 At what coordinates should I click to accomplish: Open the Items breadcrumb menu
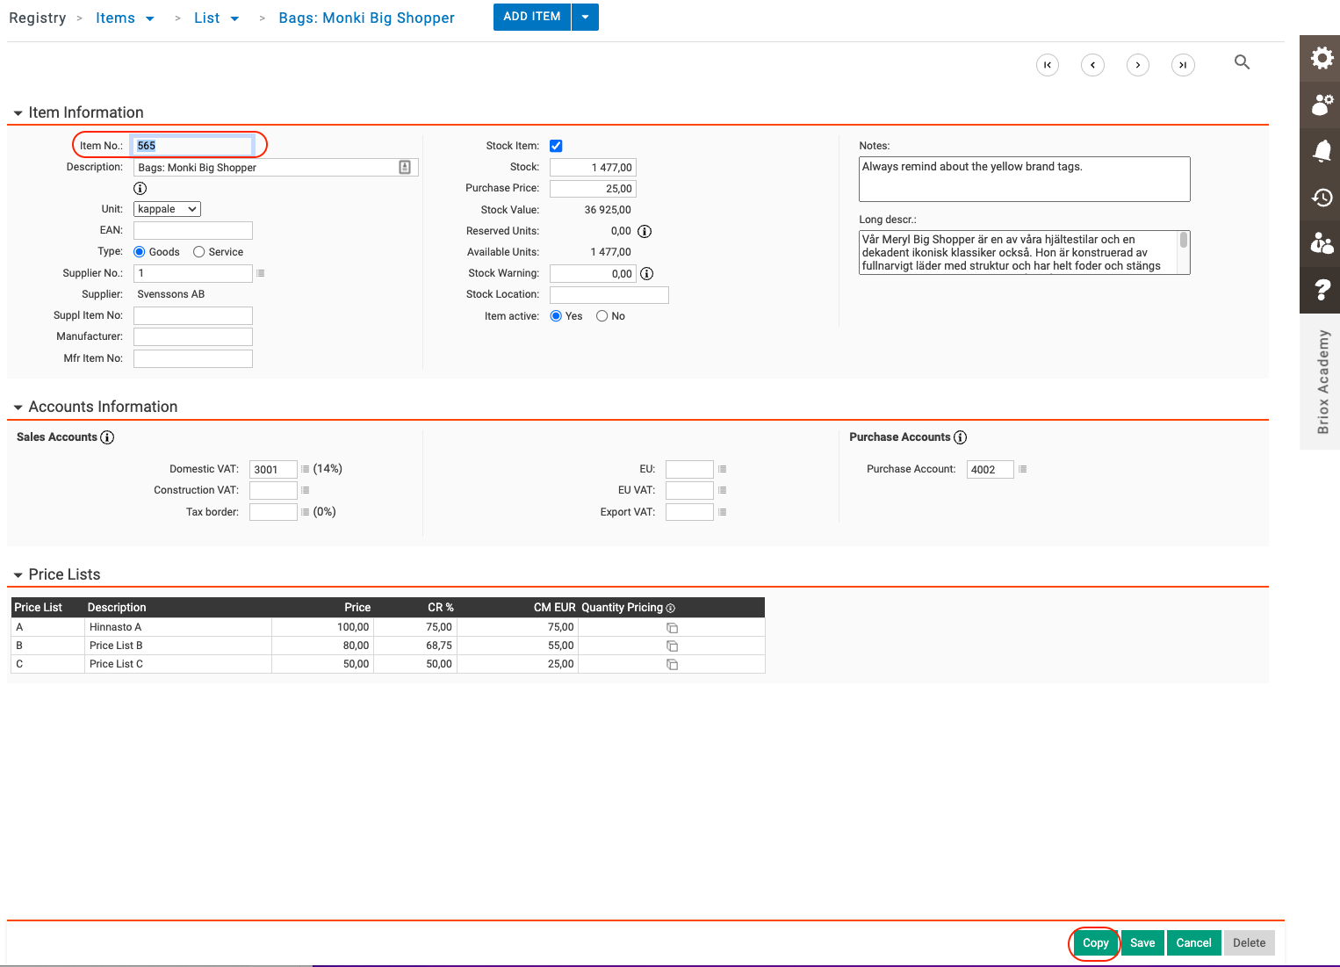coord(125,18)
